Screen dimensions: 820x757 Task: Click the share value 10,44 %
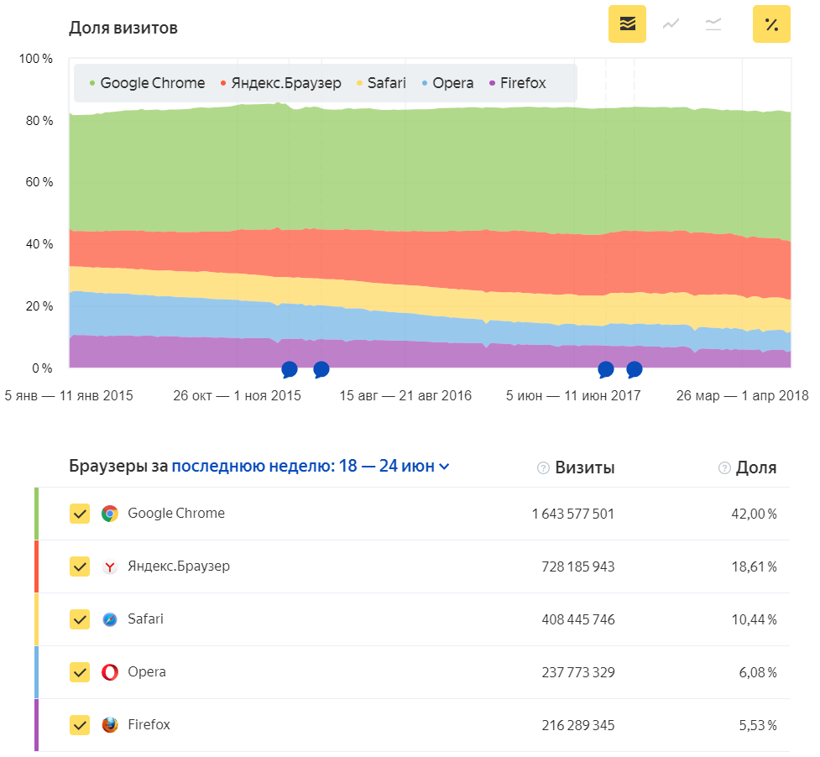click(754, 619)
